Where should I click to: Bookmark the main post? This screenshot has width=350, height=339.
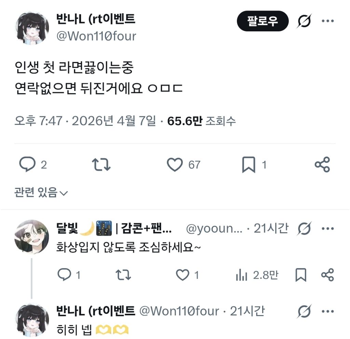point(254,165)
